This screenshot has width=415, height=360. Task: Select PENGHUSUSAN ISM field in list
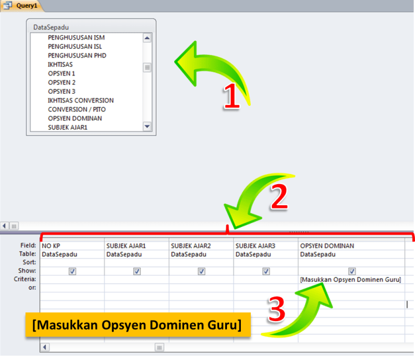pyautogui.click(x=76, y=38)
